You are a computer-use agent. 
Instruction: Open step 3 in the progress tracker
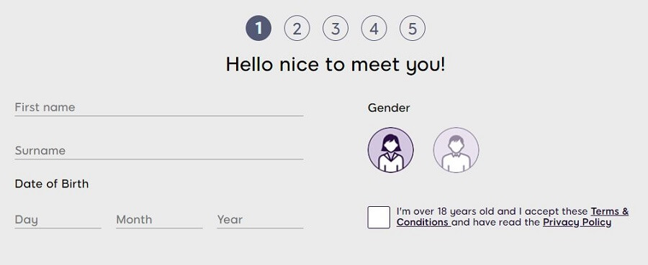pos(335,28)
